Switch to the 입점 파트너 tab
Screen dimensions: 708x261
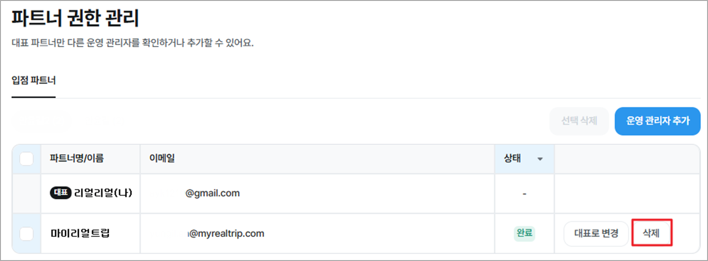point(34,81)
